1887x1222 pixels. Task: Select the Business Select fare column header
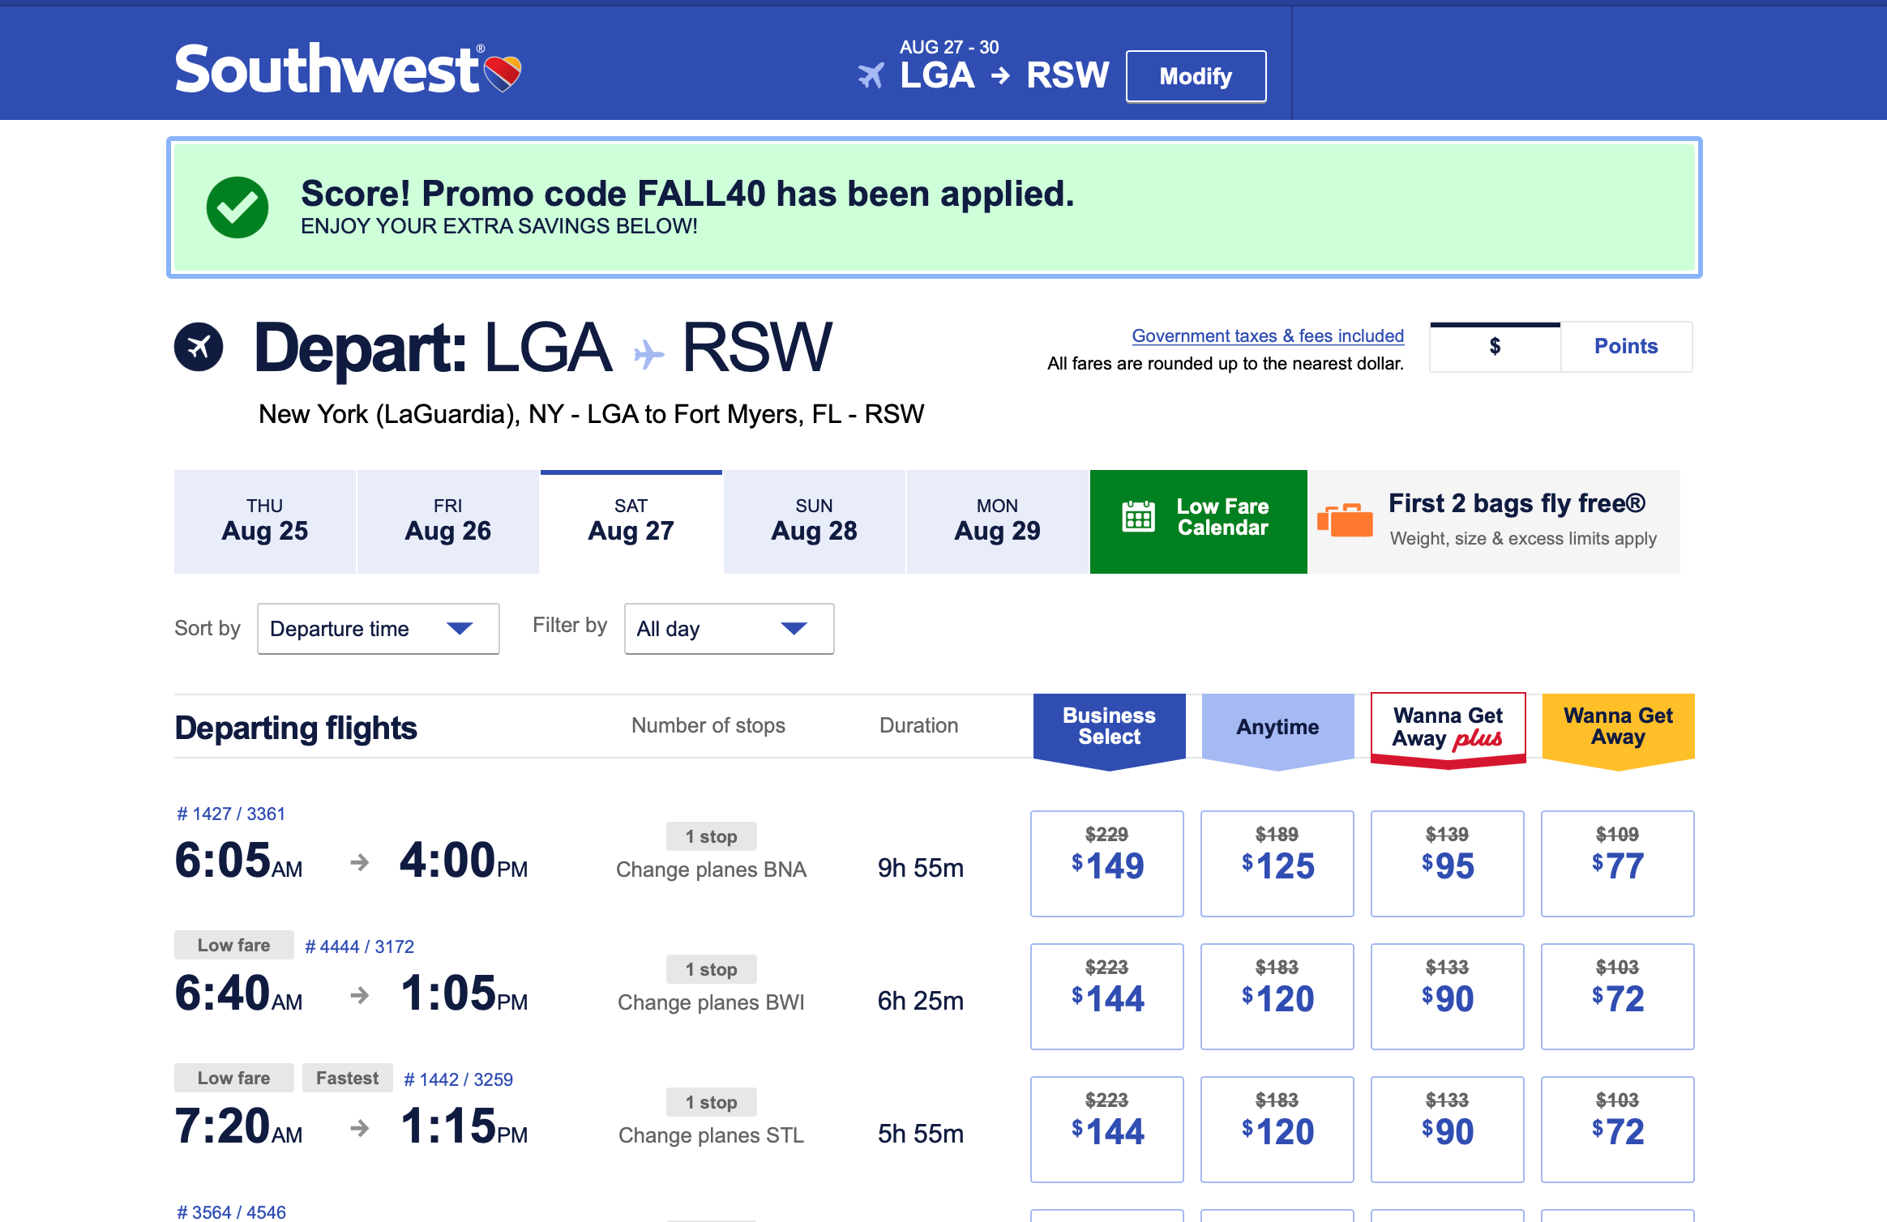pos(1110,727)
